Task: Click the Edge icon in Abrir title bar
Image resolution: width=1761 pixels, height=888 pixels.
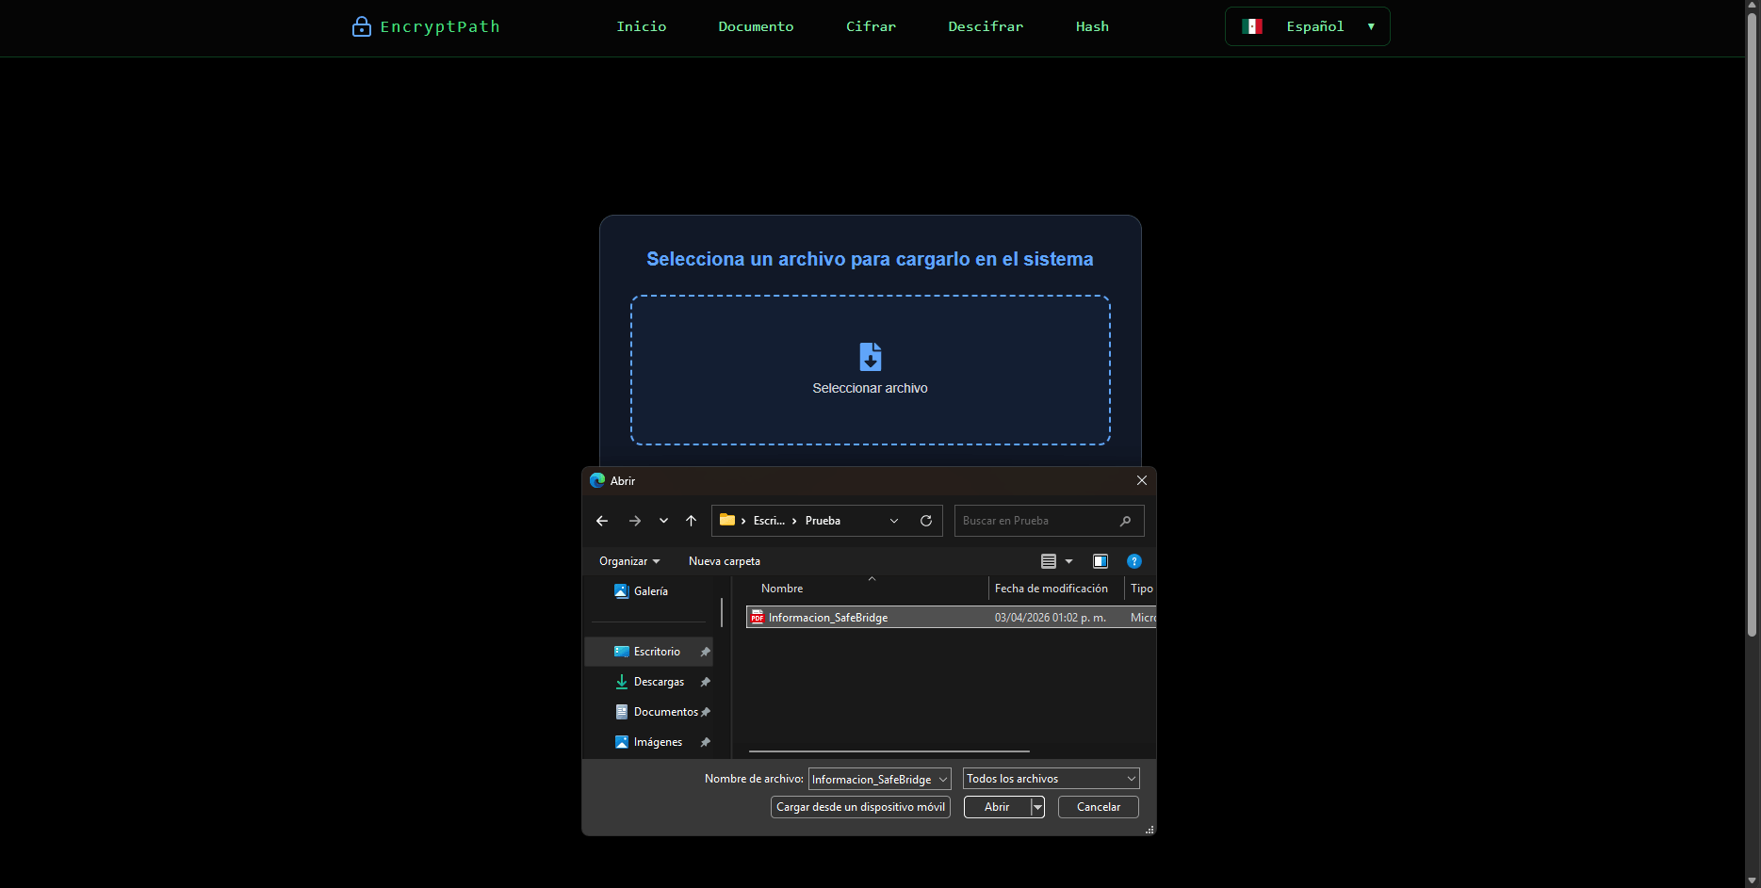Action: (597, 480)
